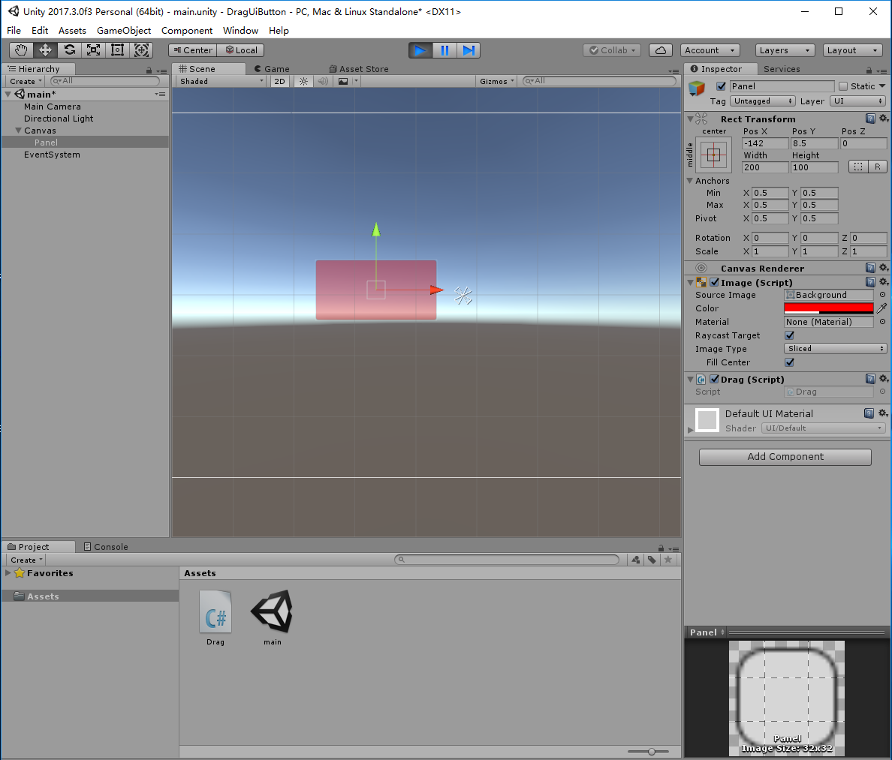Toggle 2D scene view mode
Viewport: 892px width, 760px height.
(279, 81)
